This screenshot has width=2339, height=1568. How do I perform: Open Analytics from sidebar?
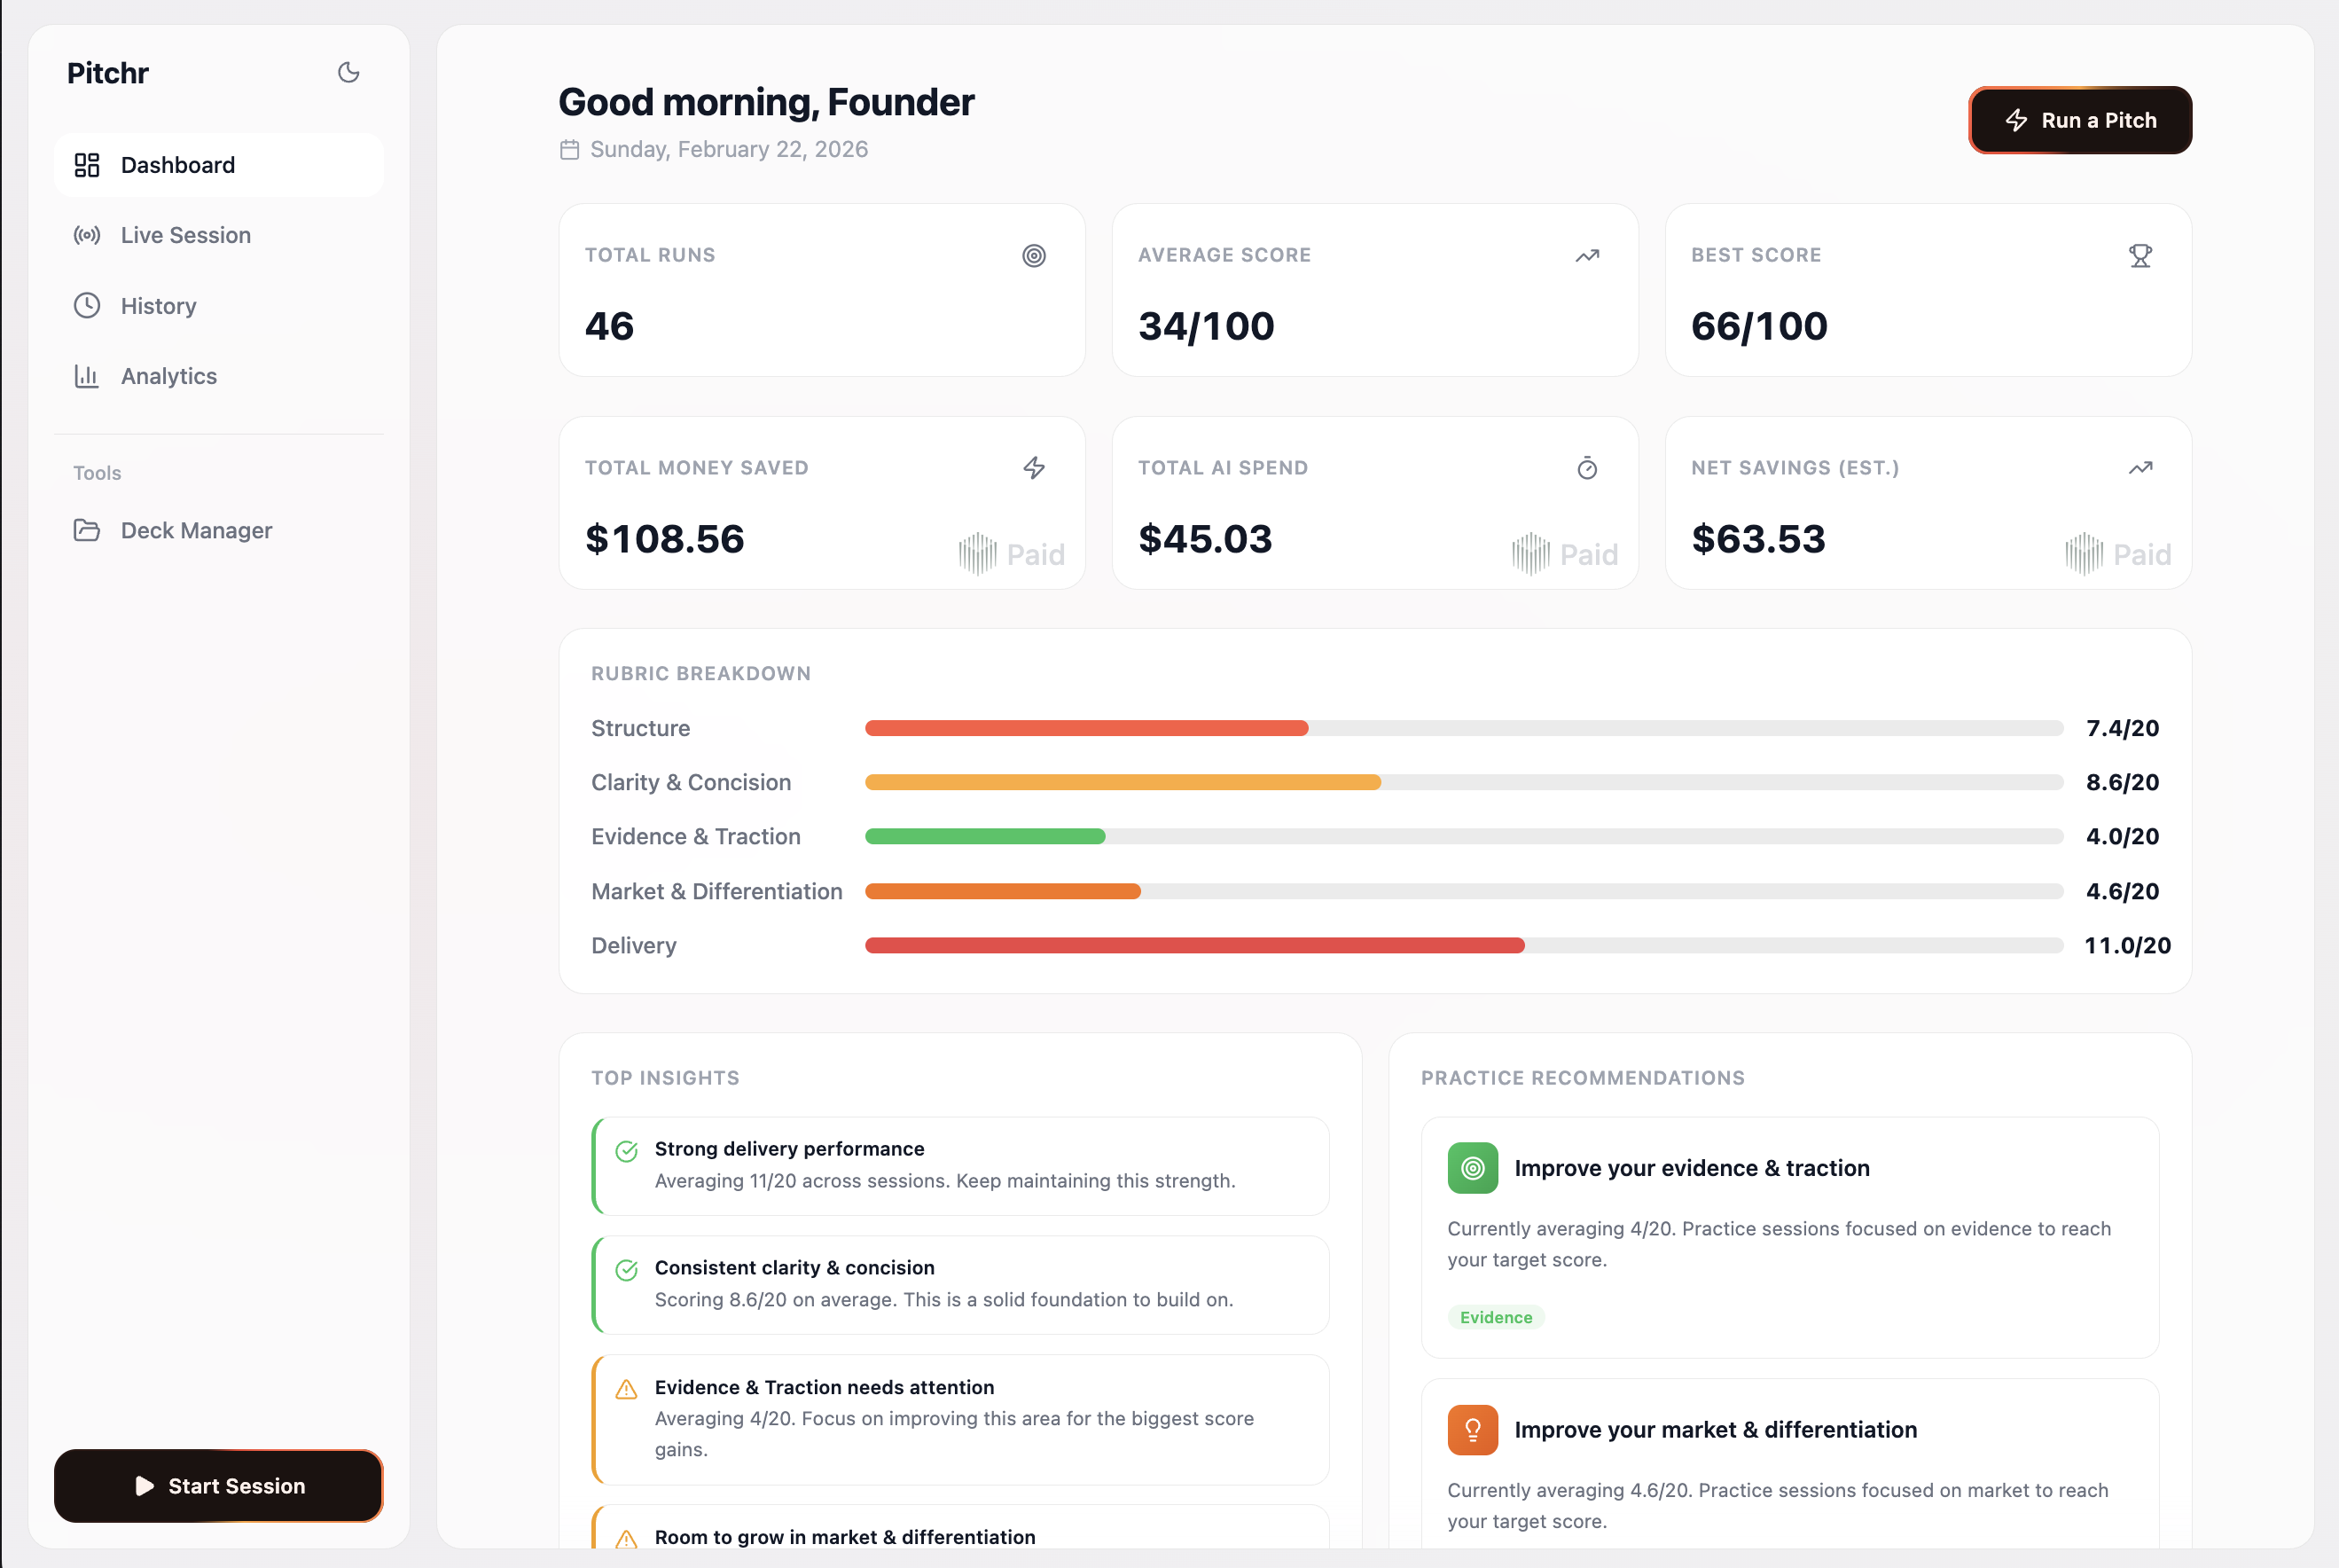tap(168, 376)
